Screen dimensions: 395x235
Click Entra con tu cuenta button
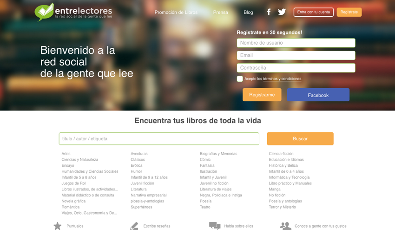coord(313,12)
